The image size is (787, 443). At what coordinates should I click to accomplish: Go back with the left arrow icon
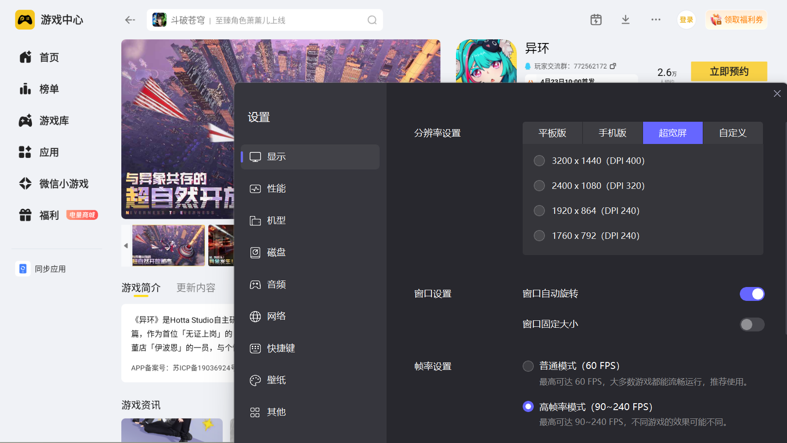pos(130,20)
